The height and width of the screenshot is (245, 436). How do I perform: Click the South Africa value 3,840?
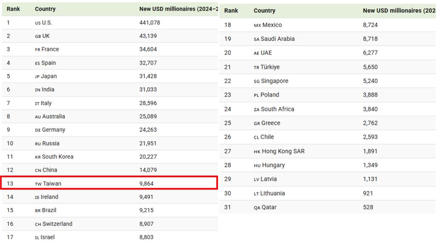[370, 109]
